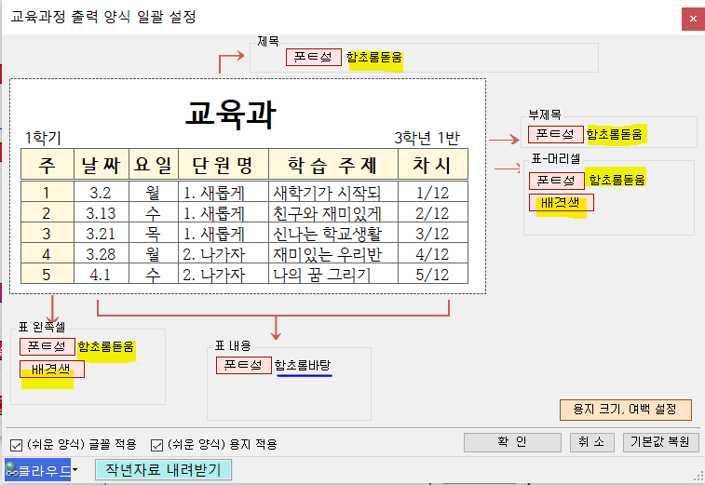Close the 교육과정 출력 양식 dialog

pos(693,19)
